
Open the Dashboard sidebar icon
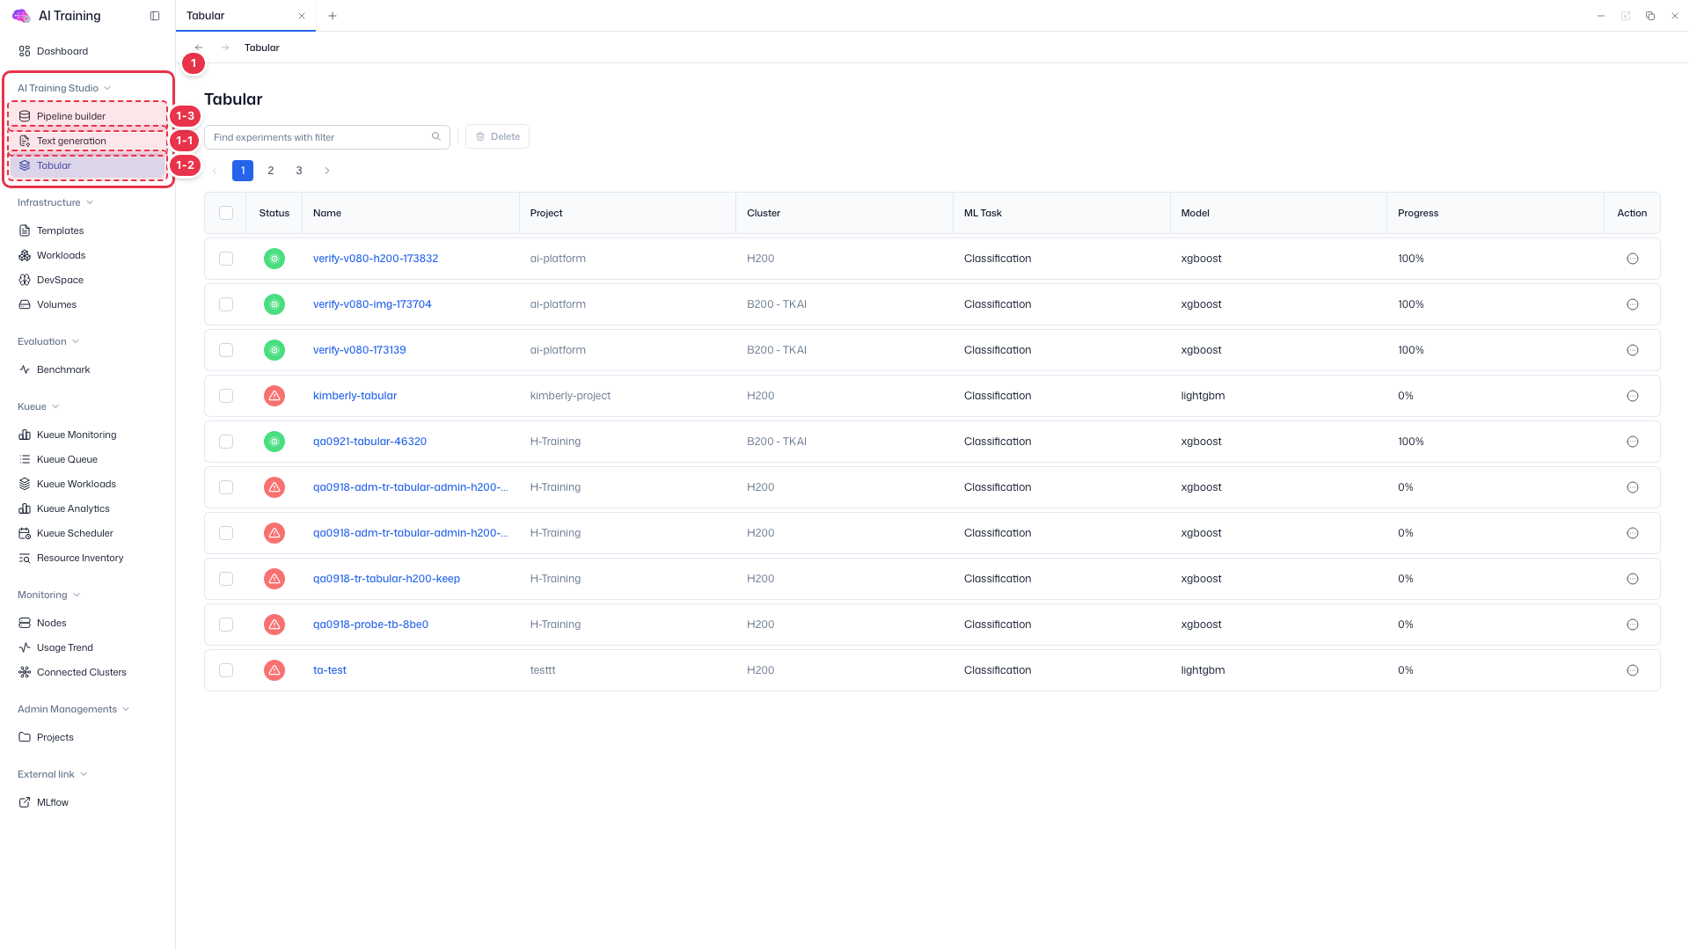[25, 51]
